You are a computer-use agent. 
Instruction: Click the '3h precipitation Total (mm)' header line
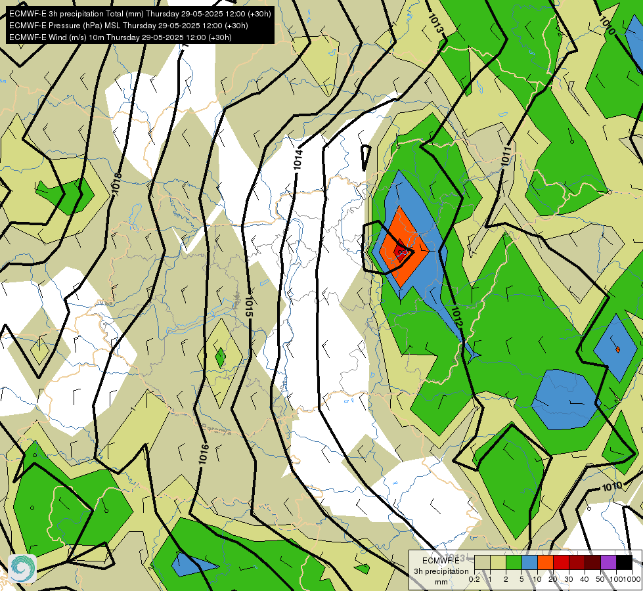[140, 14]
